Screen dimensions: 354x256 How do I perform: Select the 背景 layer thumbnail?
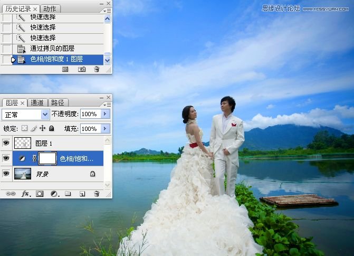(23, 174)
